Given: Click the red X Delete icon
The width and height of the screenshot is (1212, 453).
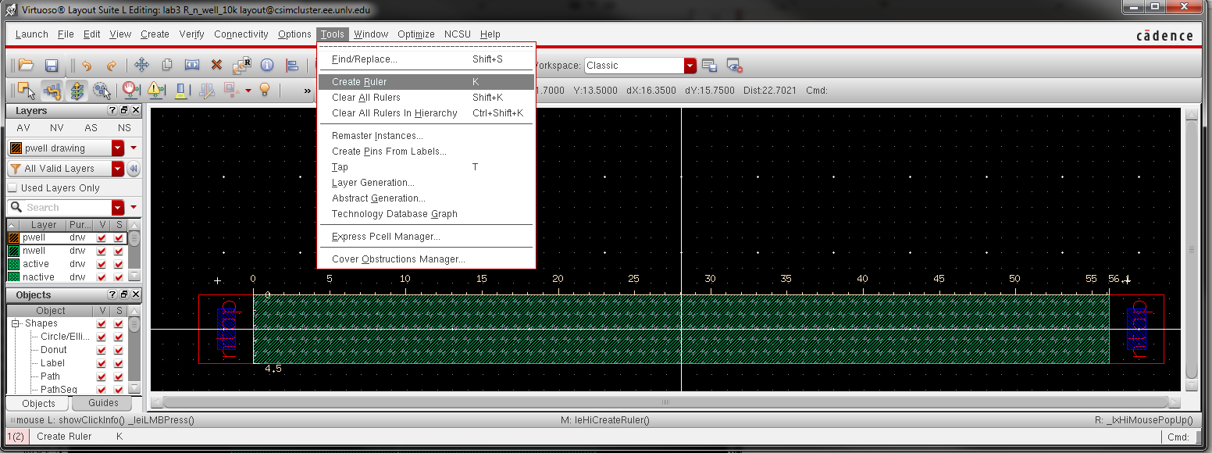Looking at the screenshot, I should [x=216, y=66].
